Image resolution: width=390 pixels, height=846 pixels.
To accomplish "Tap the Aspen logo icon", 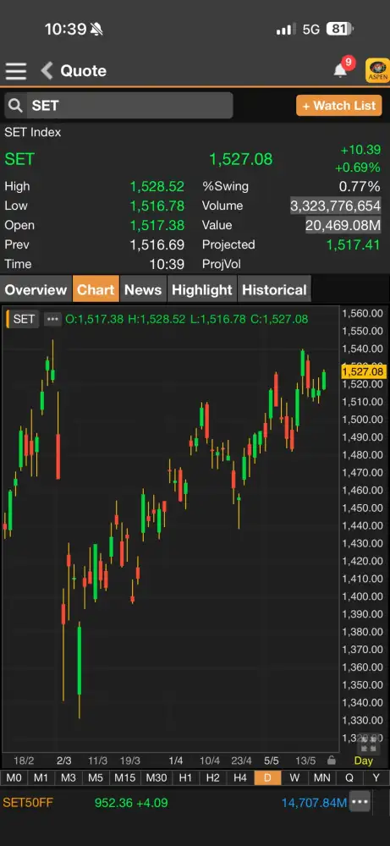I will point(377,71).
